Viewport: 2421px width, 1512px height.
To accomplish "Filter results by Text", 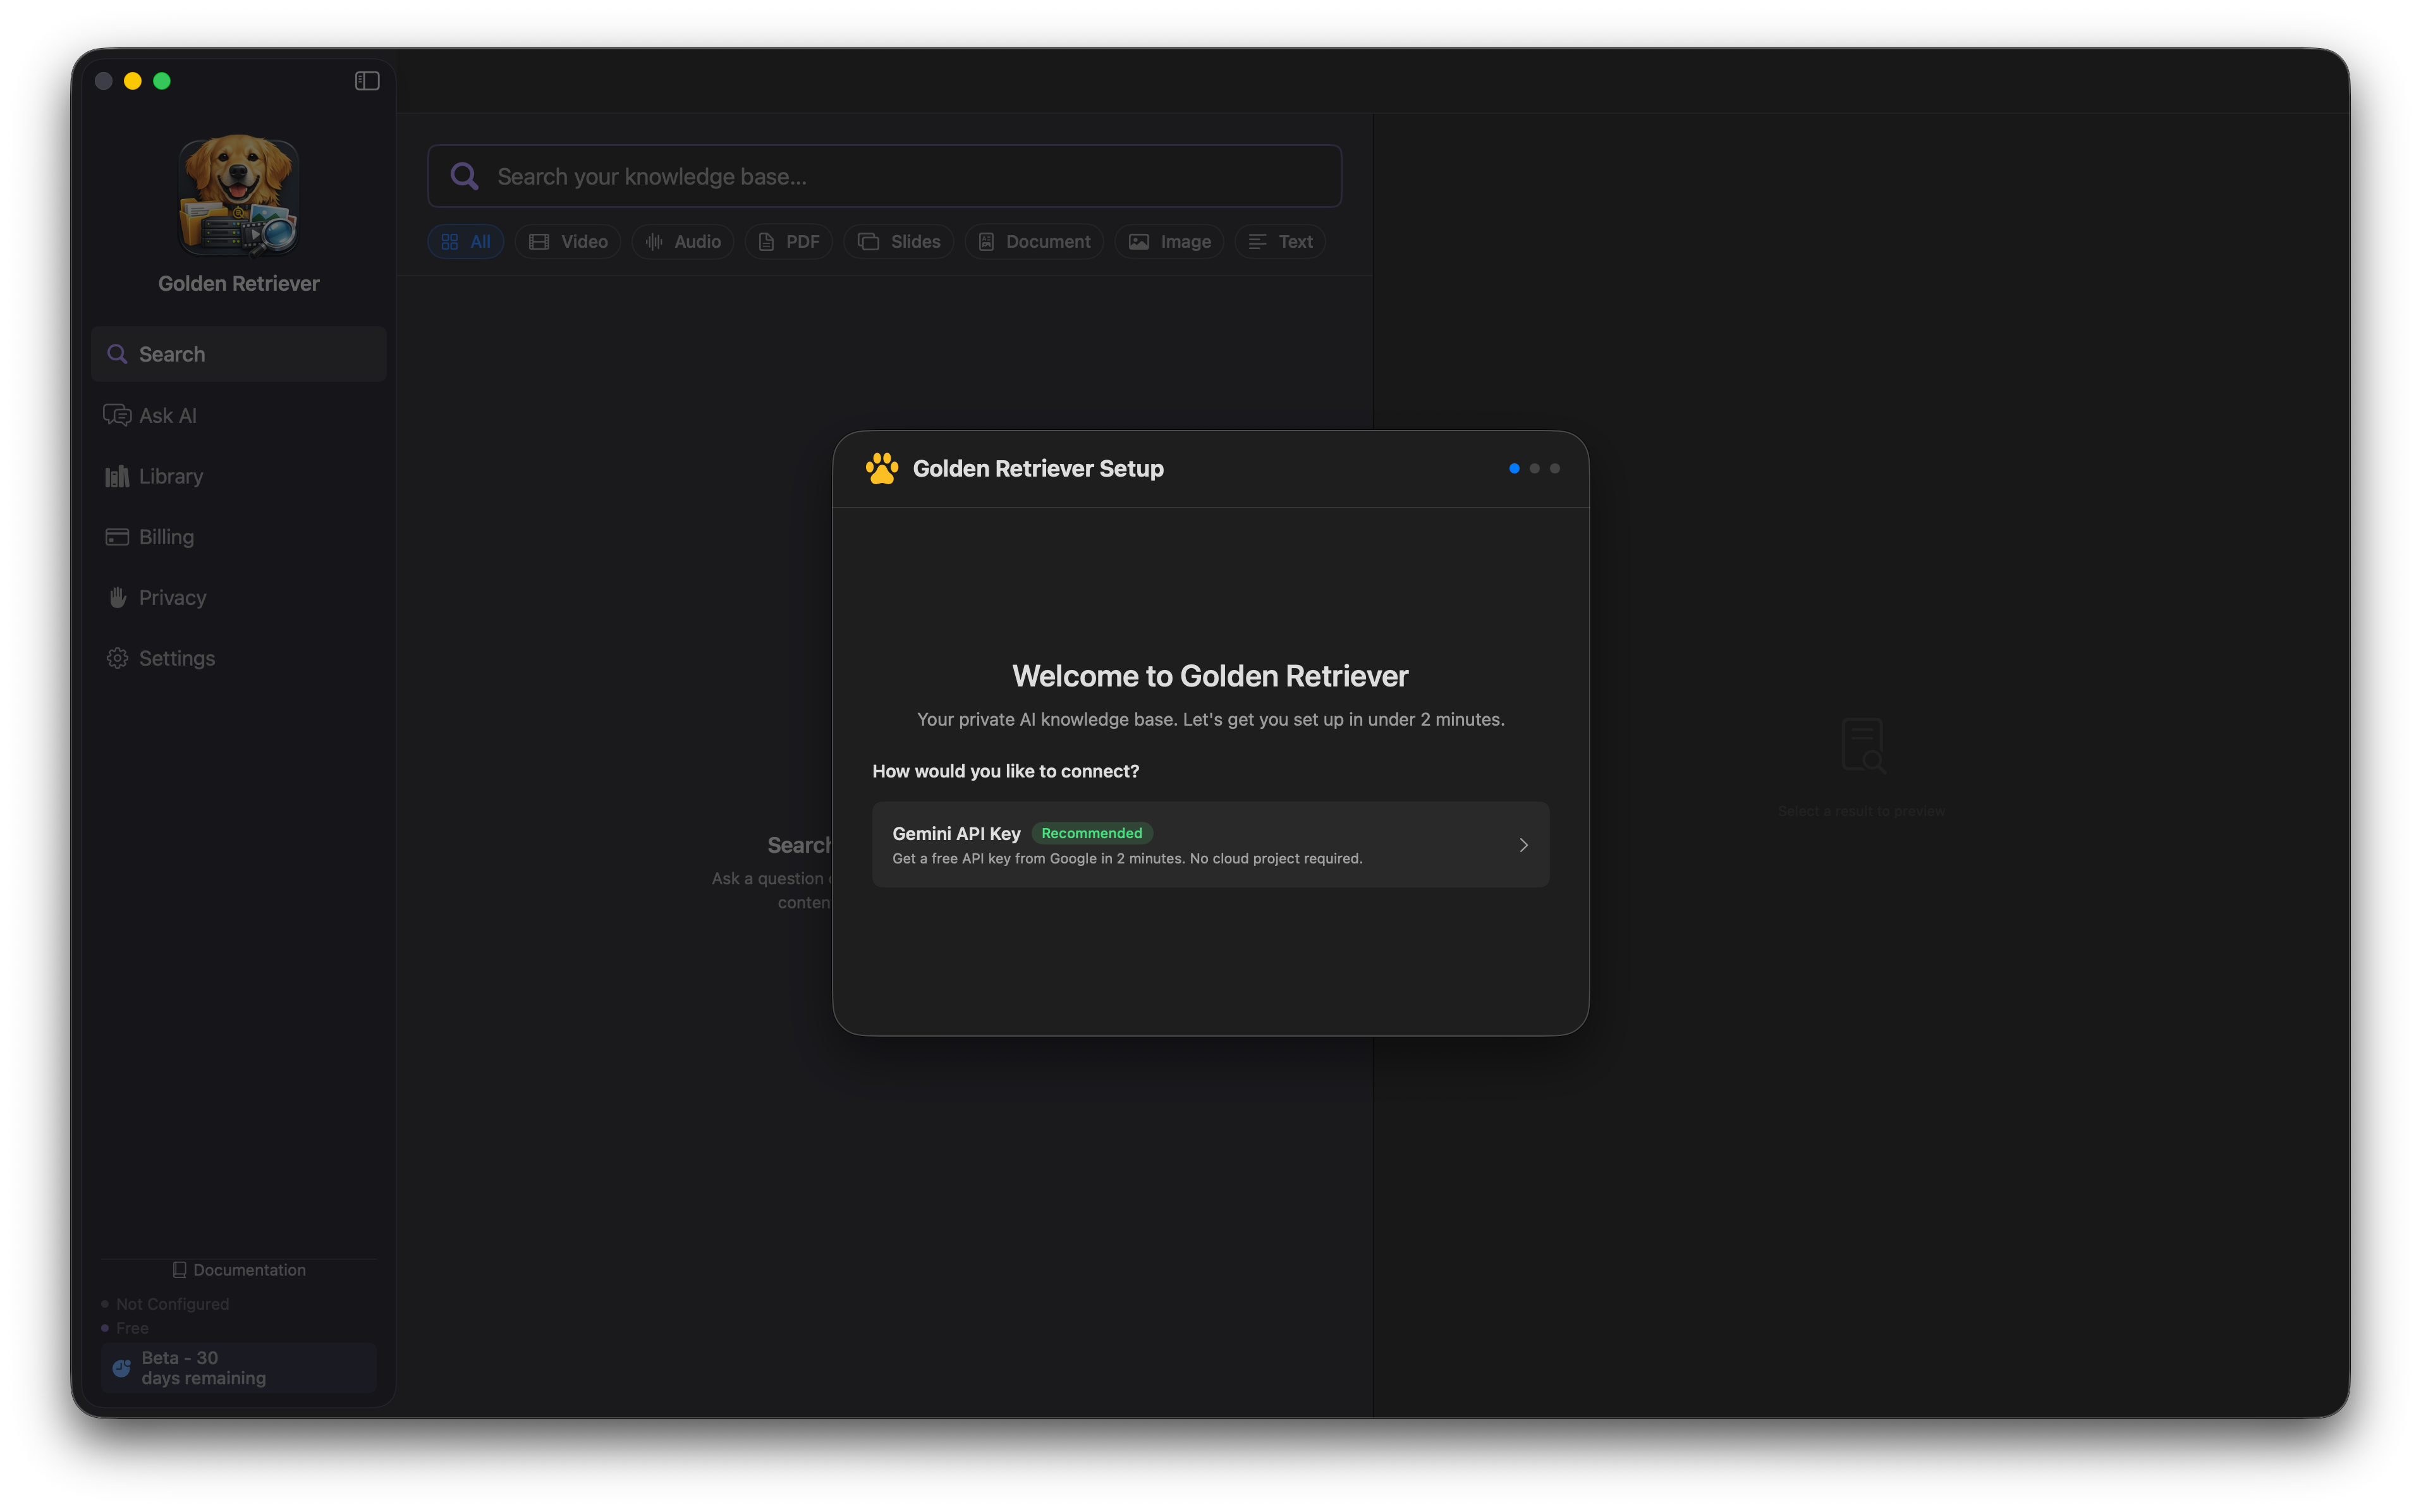I will coord(1280,242).
